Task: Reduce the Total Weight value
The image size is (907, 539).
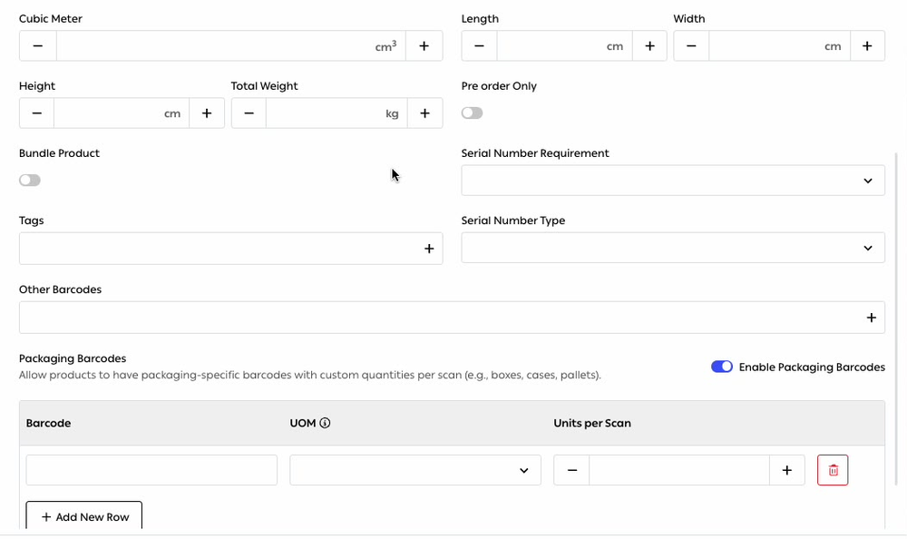Action: click(249, 113)
